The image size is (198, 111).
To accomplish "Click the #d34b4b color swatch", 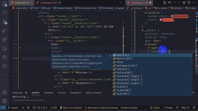I will 161,20.
